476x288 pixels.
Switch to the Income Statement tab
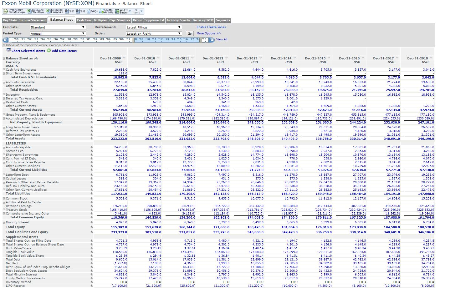pyautogui.click(x=33, y=20)
